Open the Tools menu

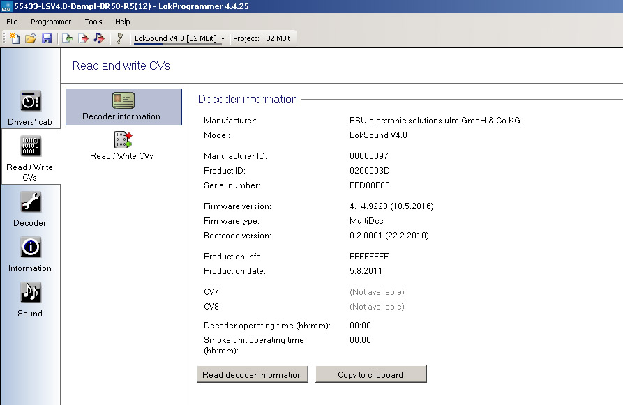coord(93,22)
